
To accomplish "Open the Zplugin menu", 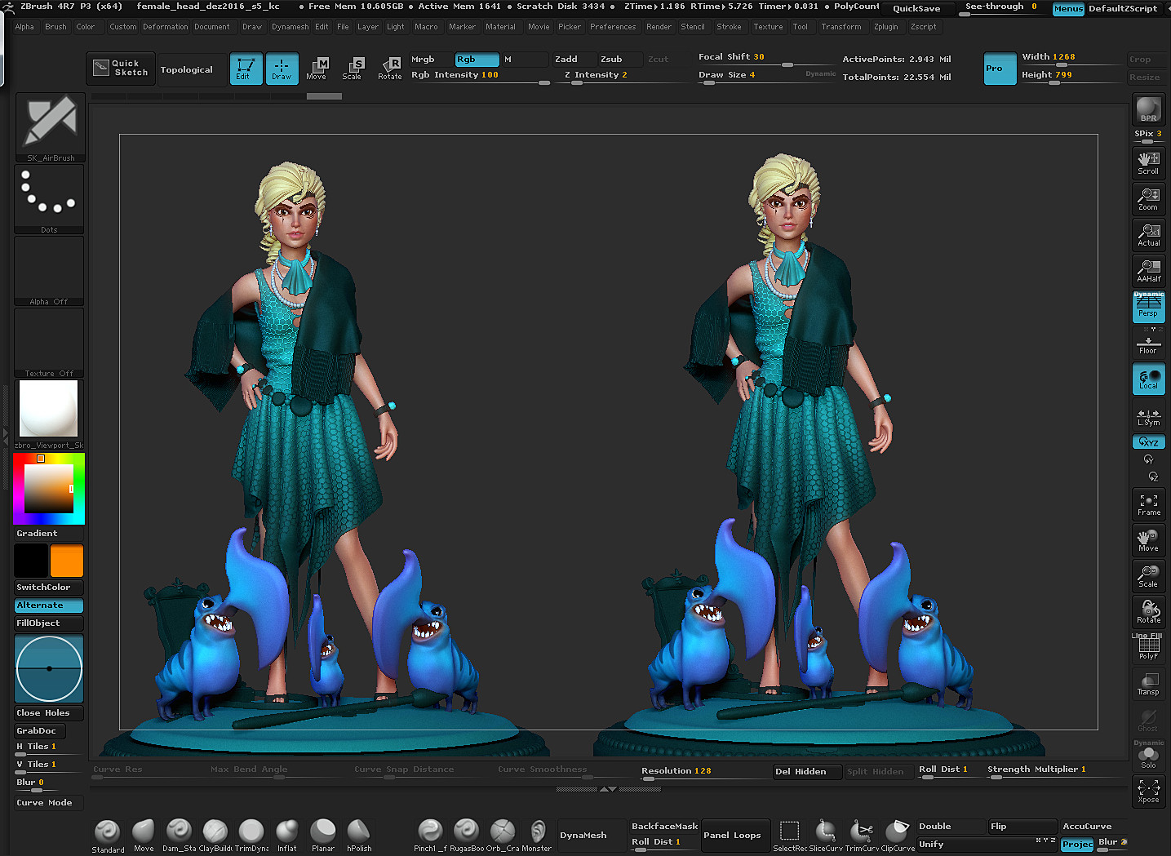I will (885, 27).
